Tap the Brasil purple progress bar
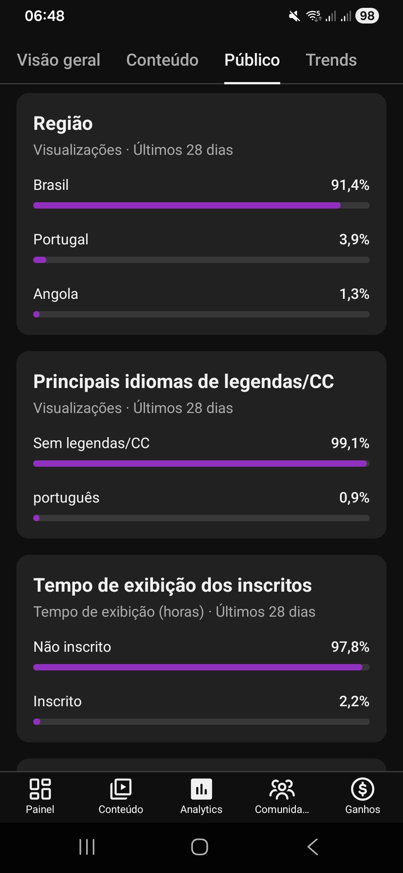Viewport: 403px width, 873px height. [187, 205]
